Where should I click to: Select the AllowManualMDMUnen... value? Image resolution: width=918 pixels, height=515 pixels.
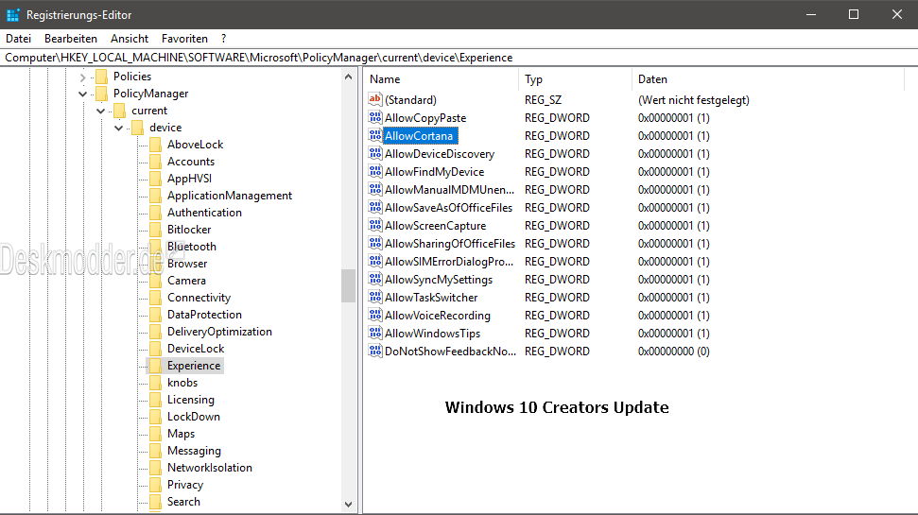(450, 190)
